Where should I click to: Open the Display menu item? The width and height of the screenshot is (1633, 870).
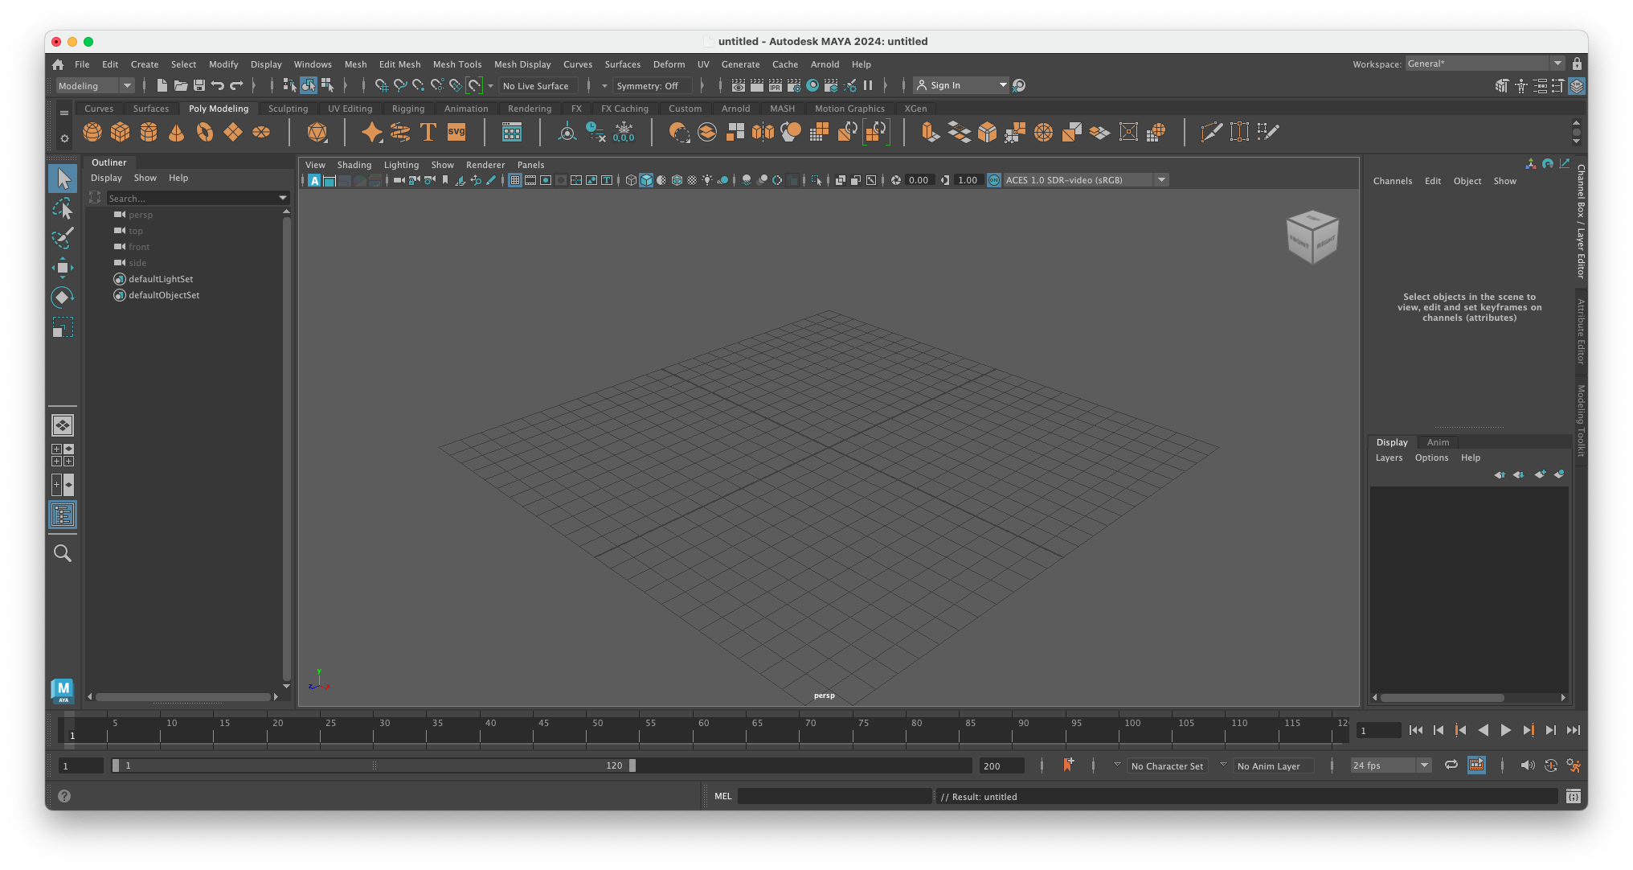click(266, 64)
